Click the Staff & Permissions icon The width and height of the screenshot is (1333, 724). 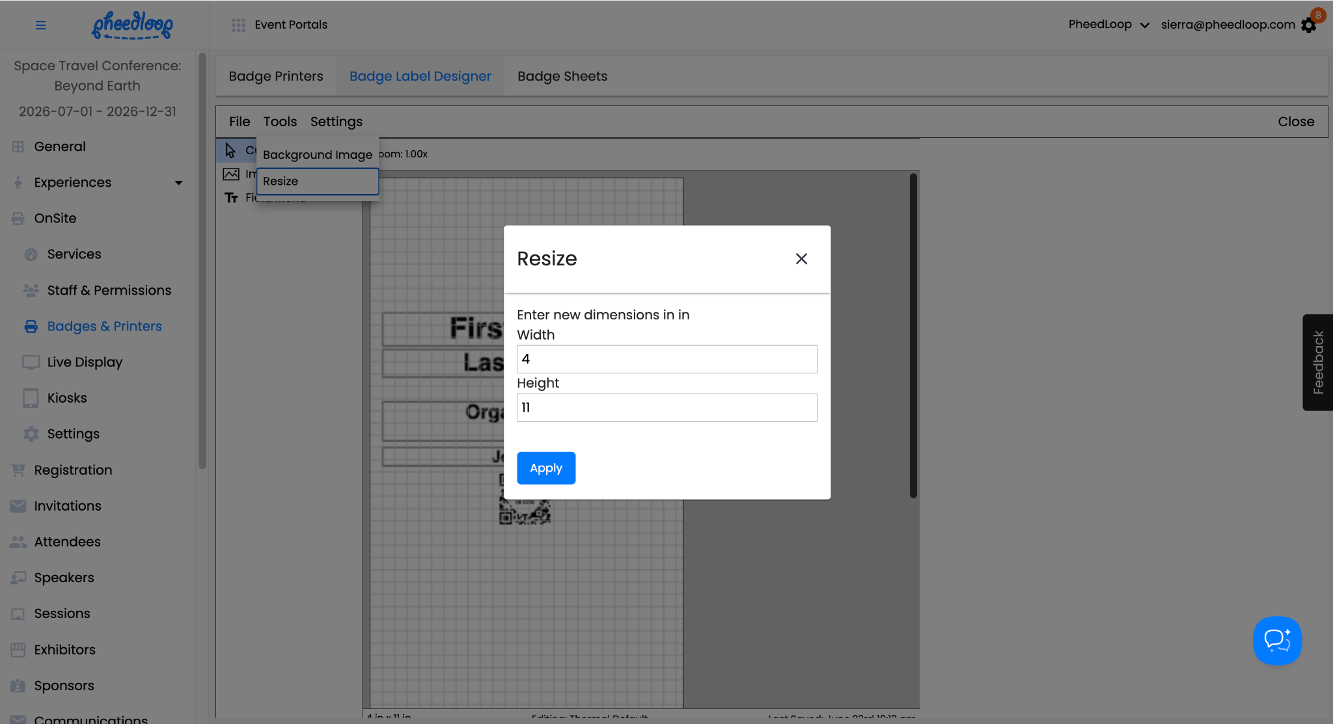coord(31,291)
